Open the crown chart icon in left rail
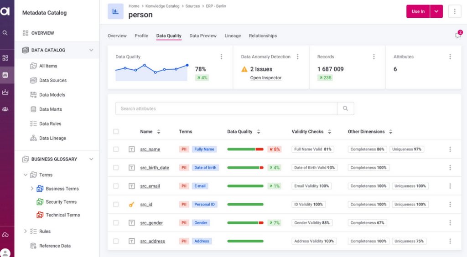The image size is (467, 257). 5,92
